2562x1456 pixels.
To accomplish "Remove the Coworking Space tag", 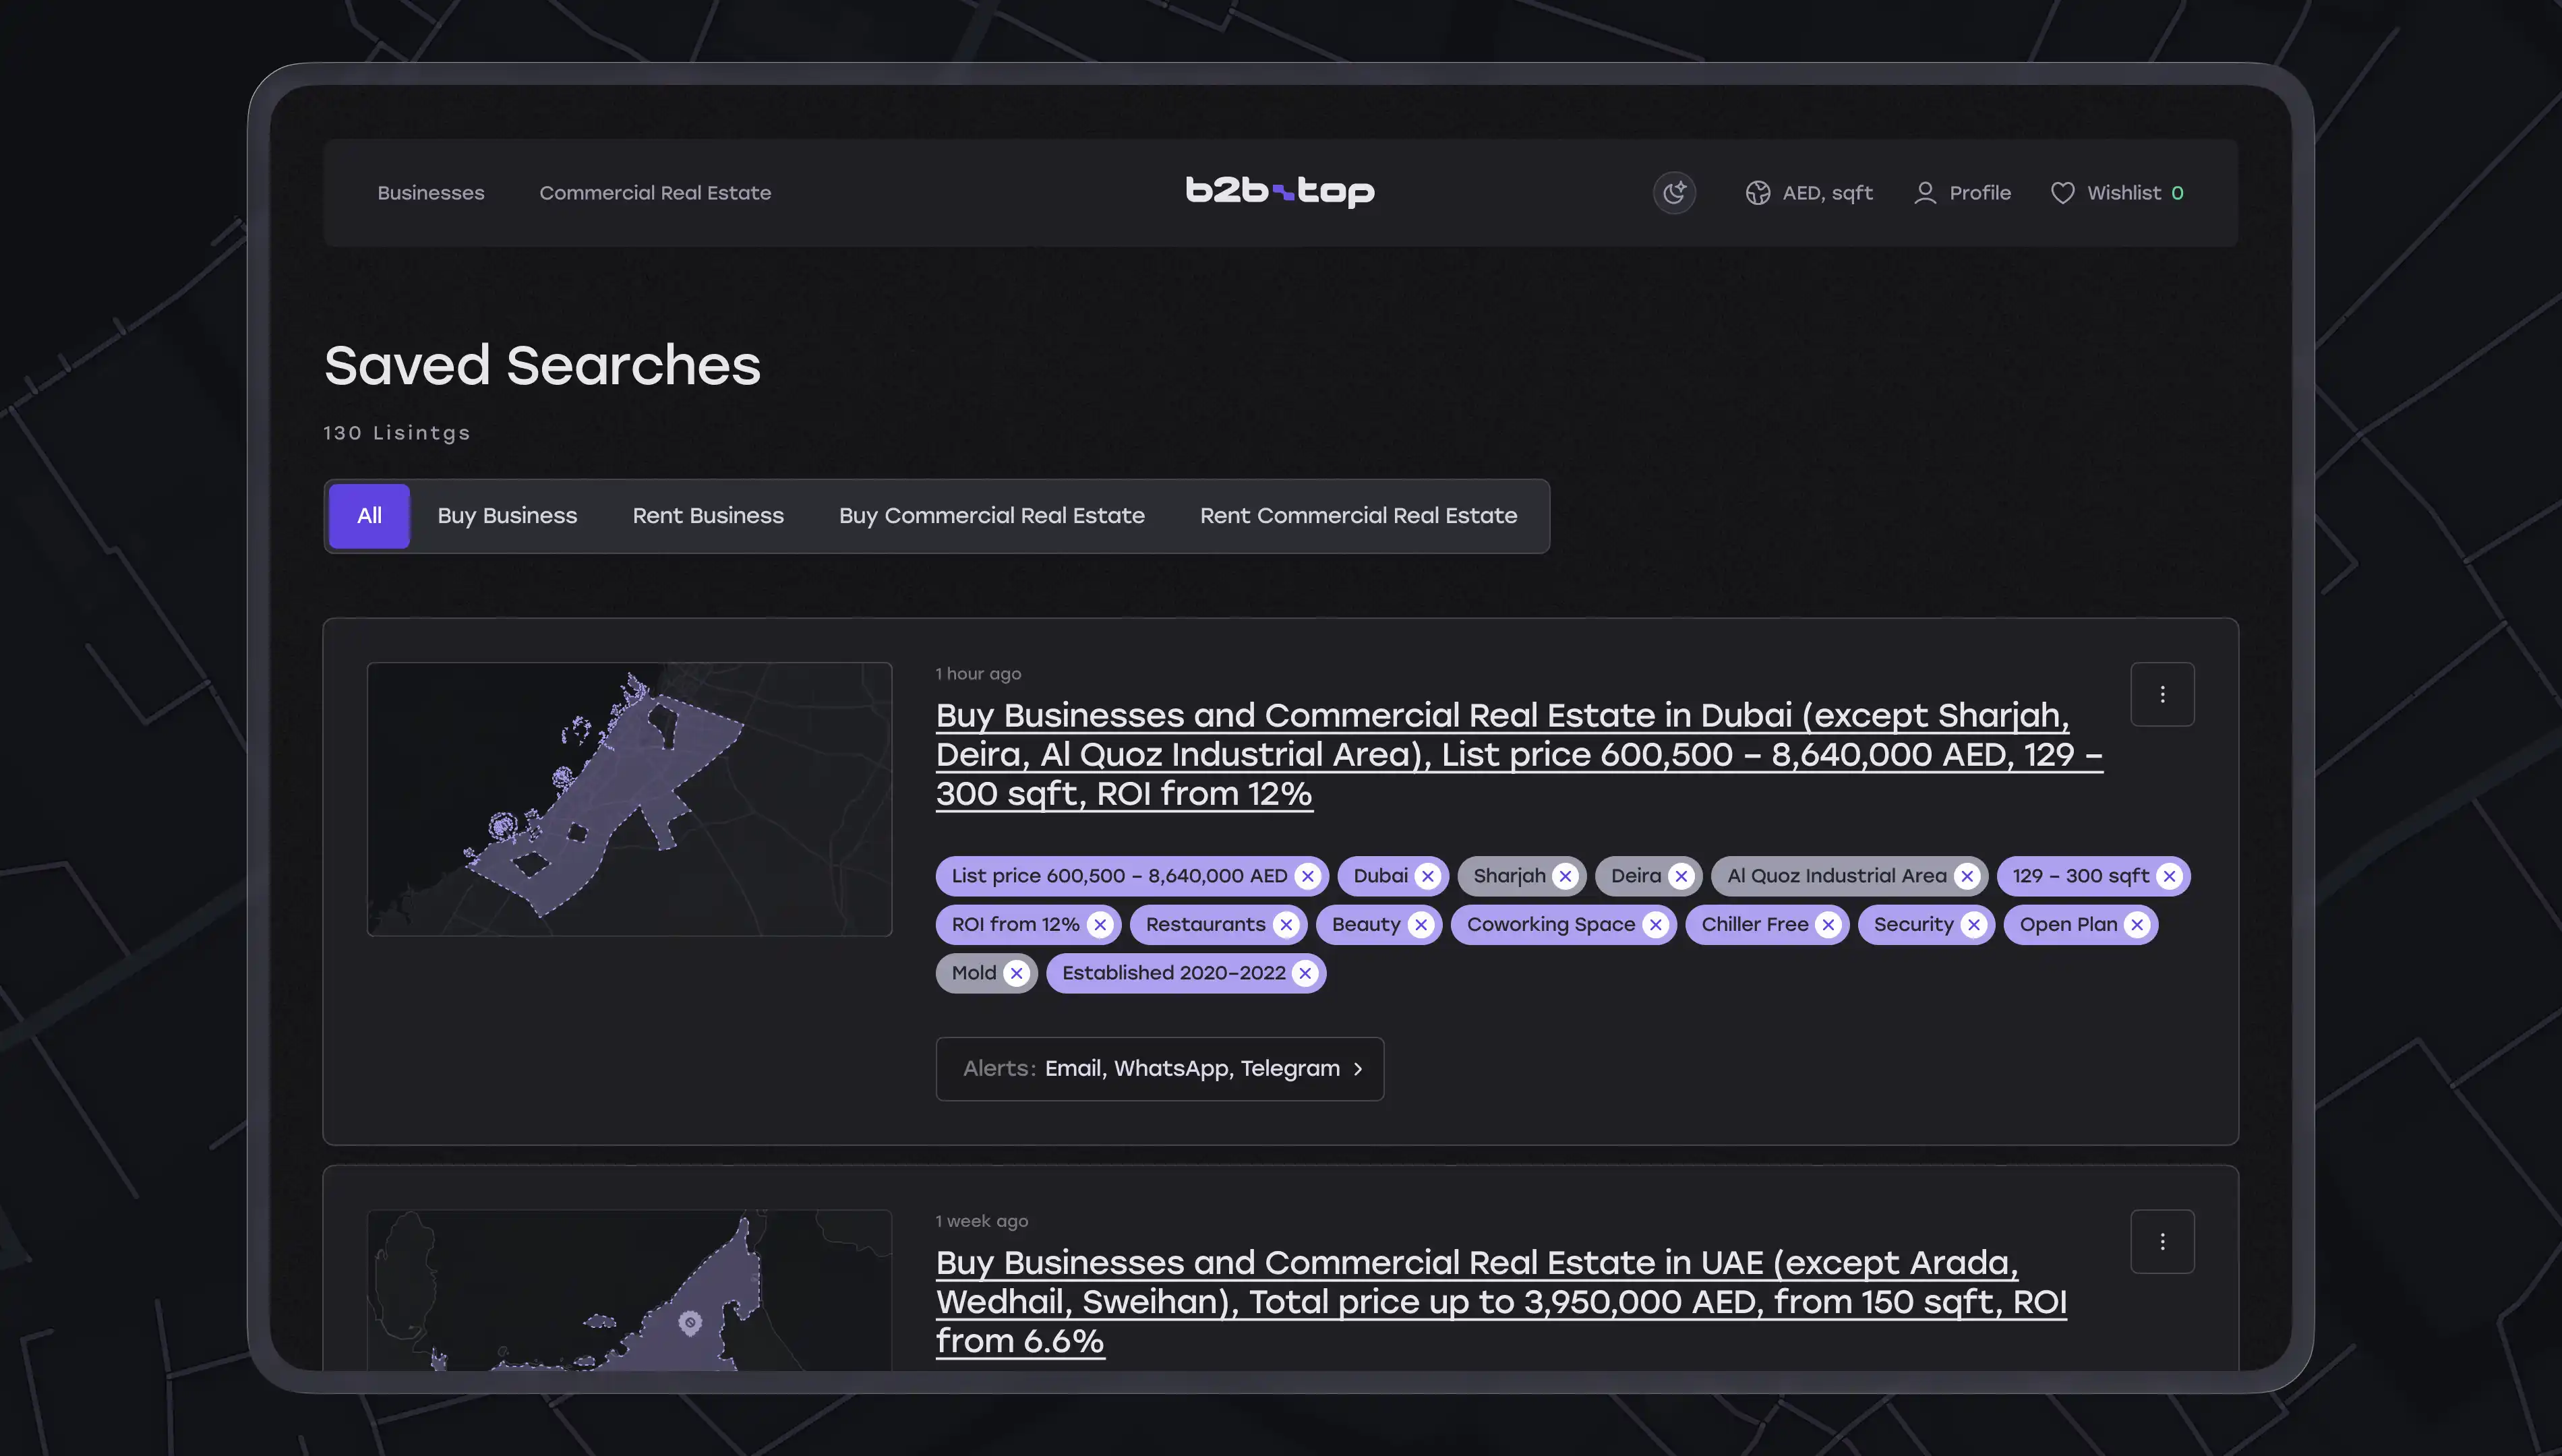I will pos(1655,925).
